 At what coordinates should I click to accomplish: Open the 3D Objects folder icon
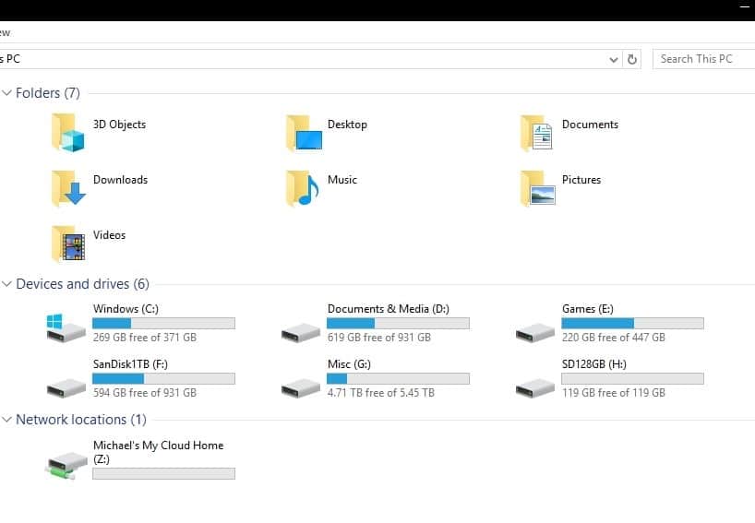[68, 132]
